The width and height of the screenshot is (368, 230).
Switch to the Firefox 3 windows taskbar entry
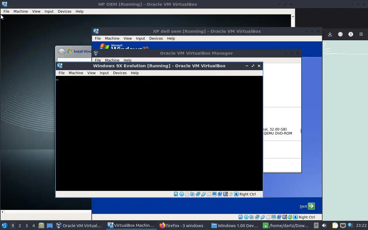[182, 225]
